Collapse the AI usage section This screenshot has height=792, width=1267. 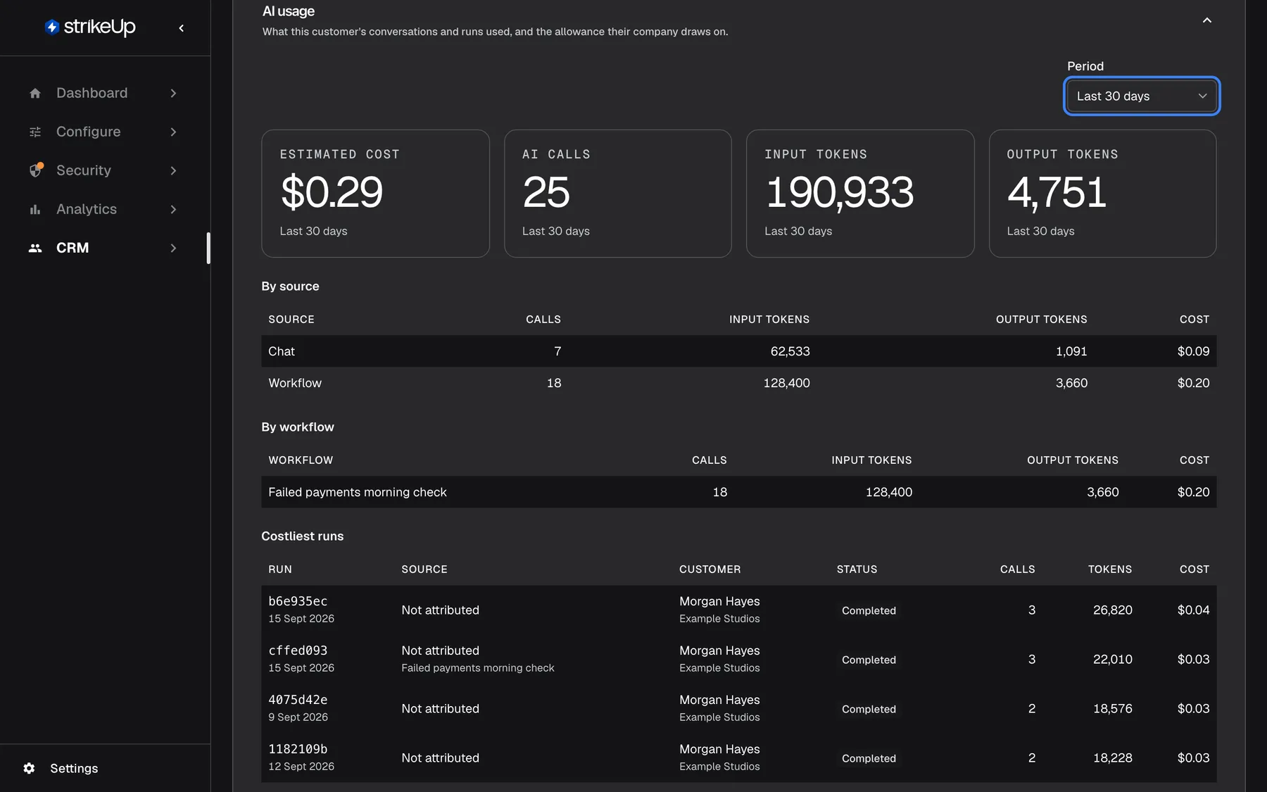click(x=1207, y=20)
